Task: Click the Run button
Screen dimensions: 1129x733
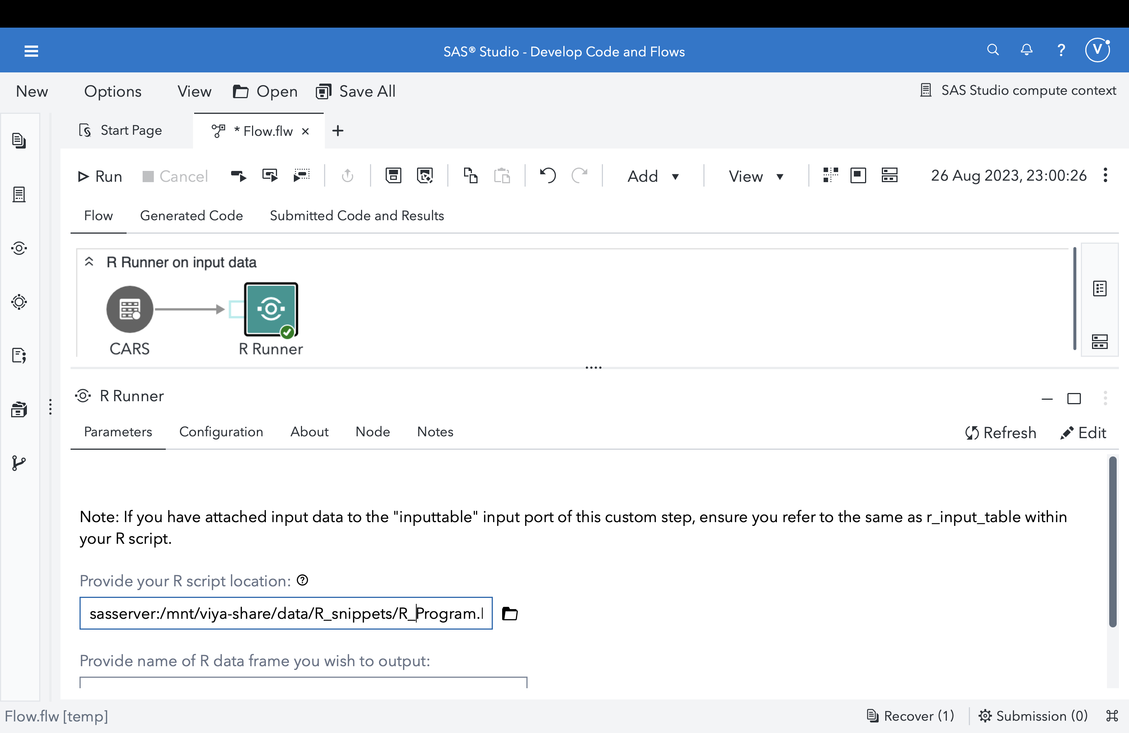Action: point(100,177)
